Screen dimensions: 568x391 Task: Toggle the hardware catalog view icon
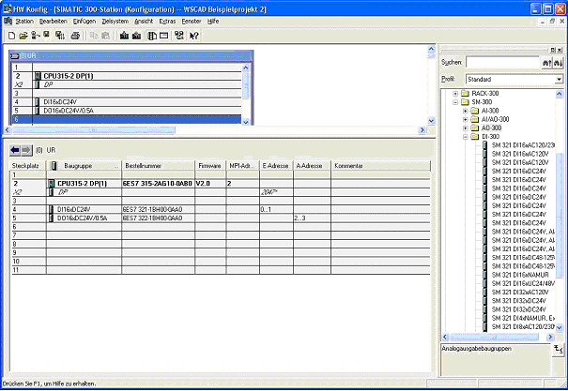152,36
